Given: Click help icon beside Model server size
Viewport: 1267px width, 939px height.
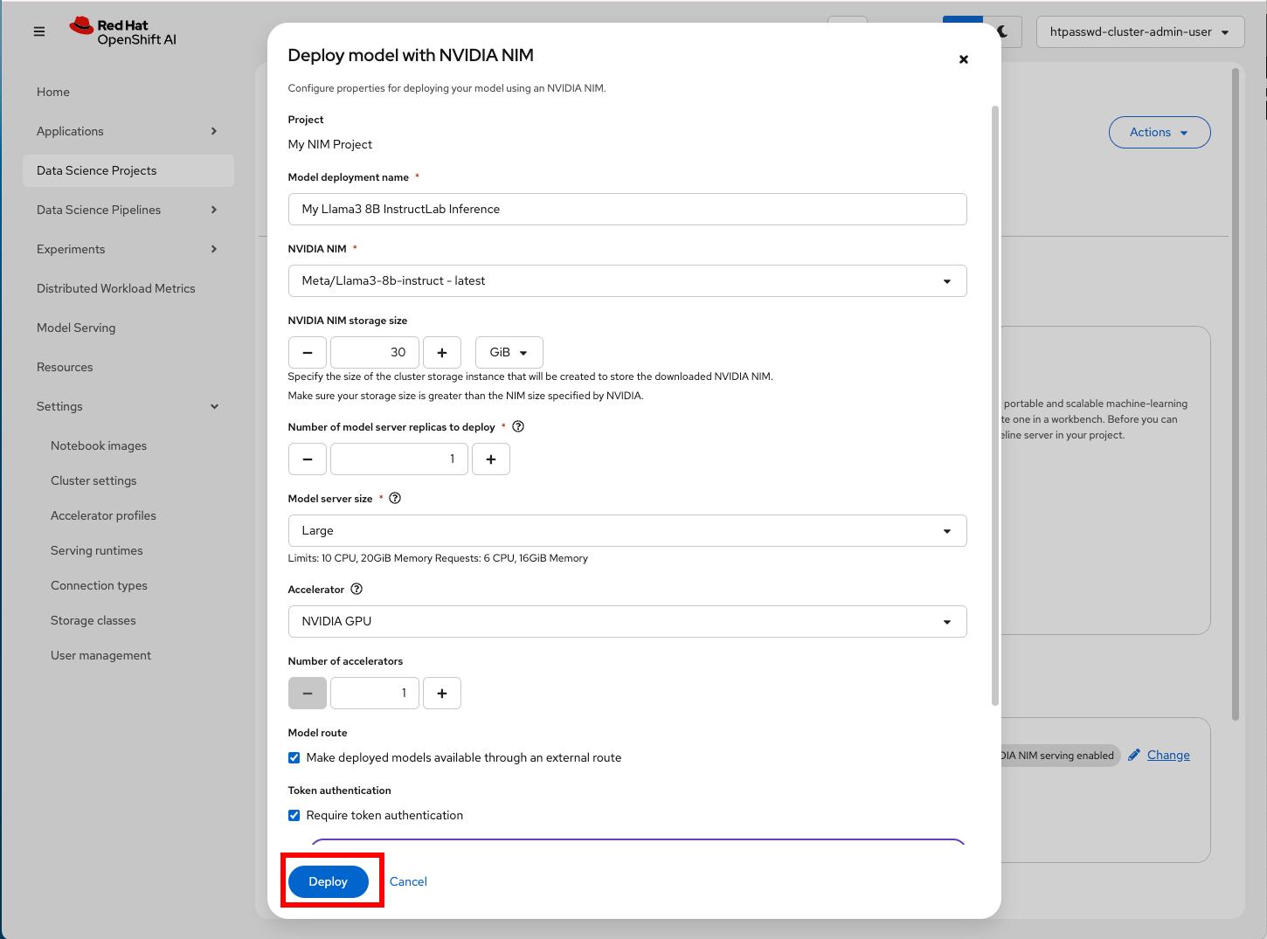Looking at the screenshot, I should click(x=395, y=499).
